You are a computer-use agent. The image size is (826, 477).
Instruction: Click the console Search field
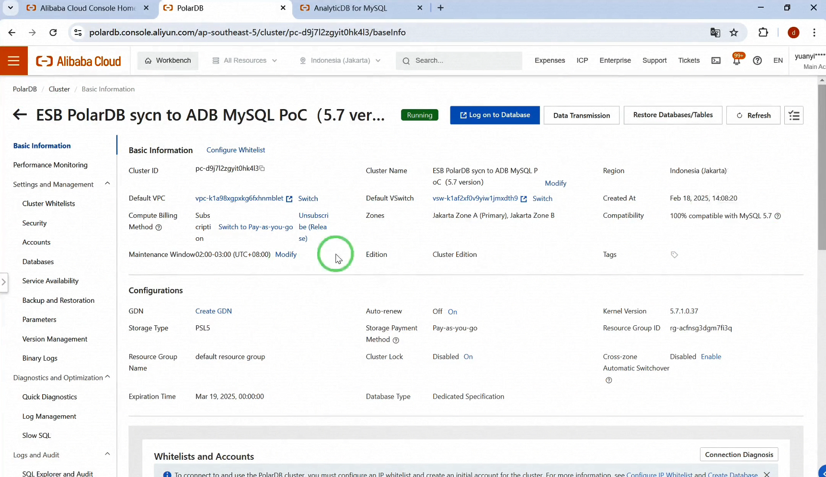[459, 61]
